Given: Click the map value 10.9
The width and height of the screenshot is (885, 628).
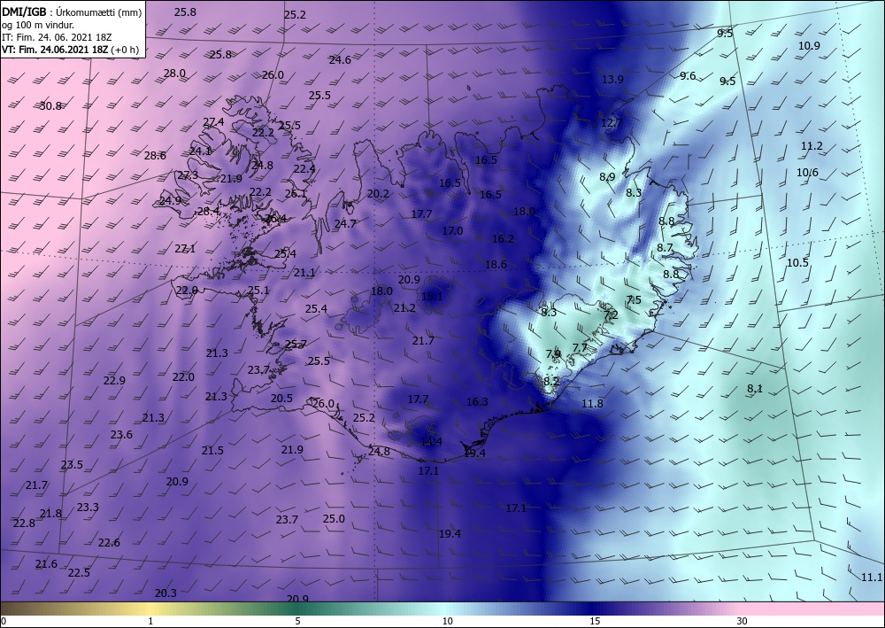Looking at the screenshot, I should 809,46.
